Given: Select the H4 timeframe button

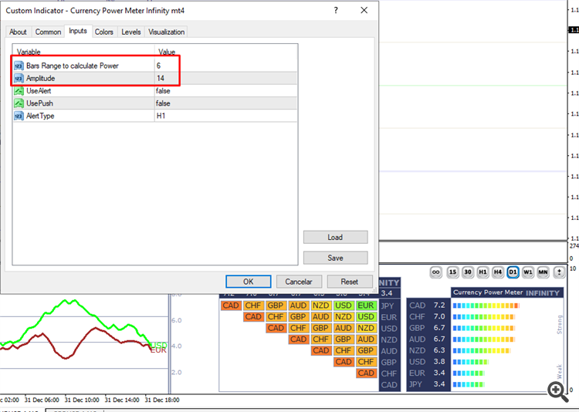Looking at the screenshot, I should pyautogui.click(x=498, y=272).
